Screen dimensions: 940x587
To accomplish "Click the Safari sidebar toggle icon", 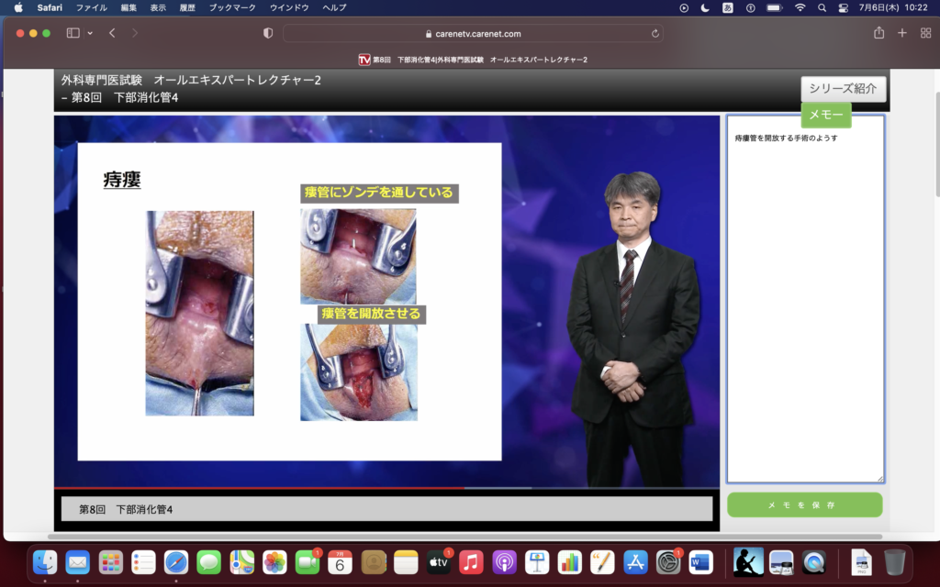I will click(x=73, y=33).
